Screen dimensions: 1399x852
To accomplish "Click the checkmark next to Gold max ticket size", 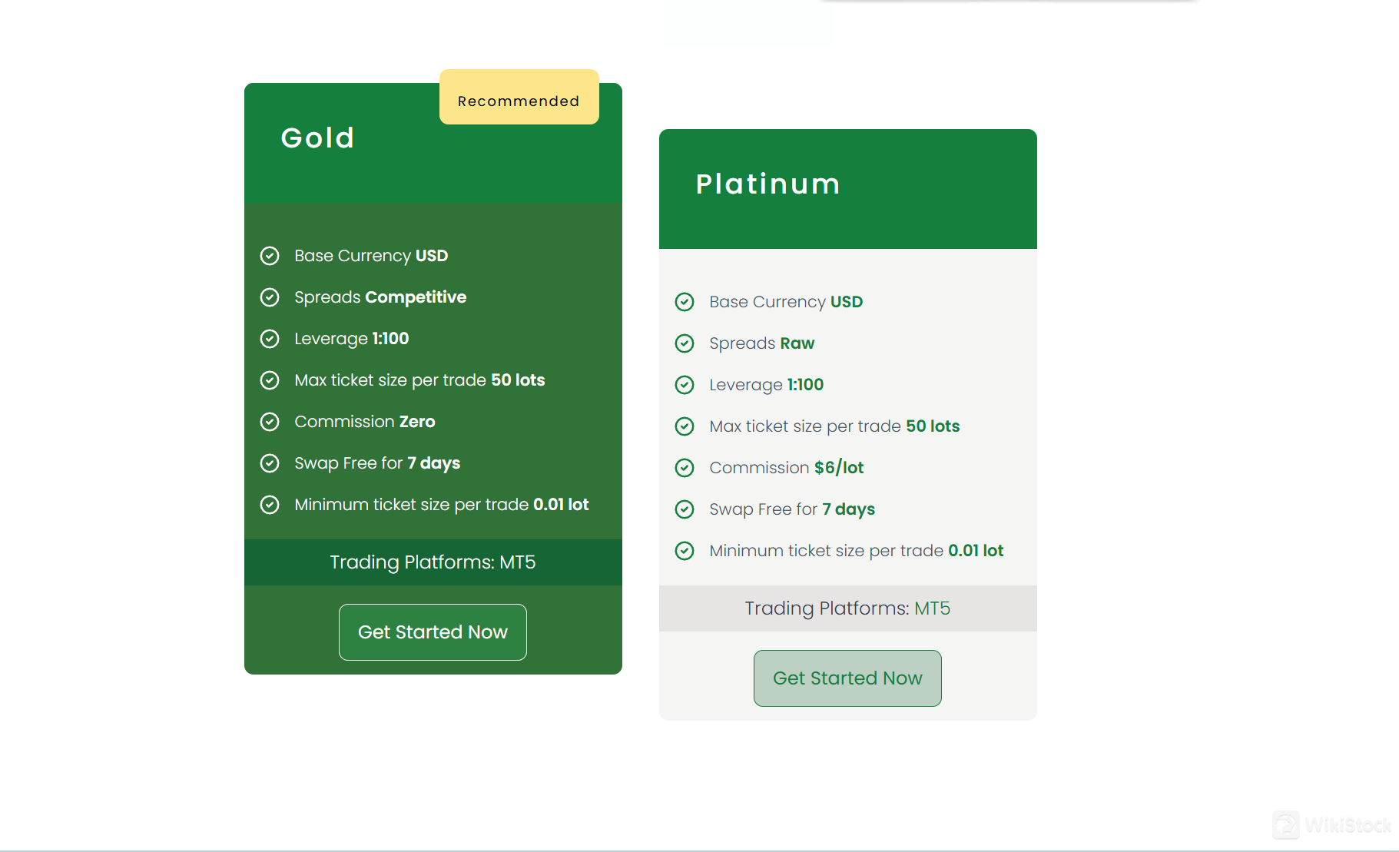I will (x=270, y=380).
